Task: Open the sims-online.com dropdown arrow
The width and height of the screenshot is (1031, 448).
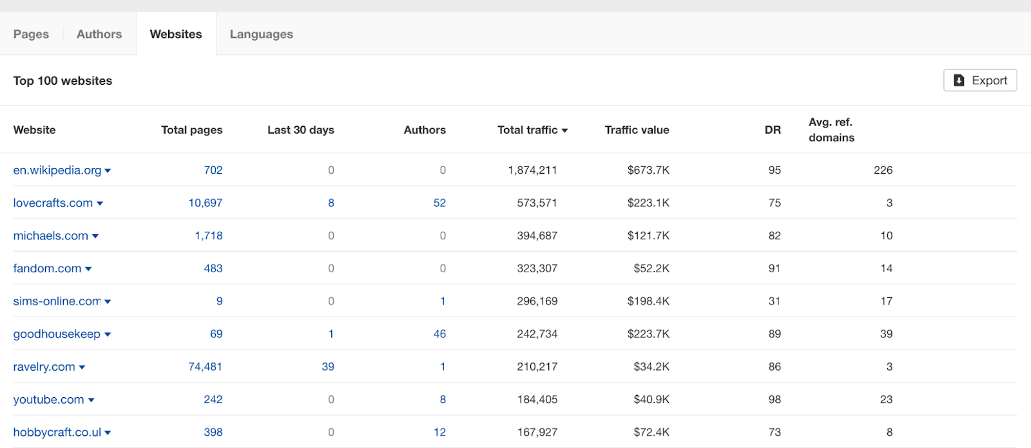Action: [x=108, y=302]
